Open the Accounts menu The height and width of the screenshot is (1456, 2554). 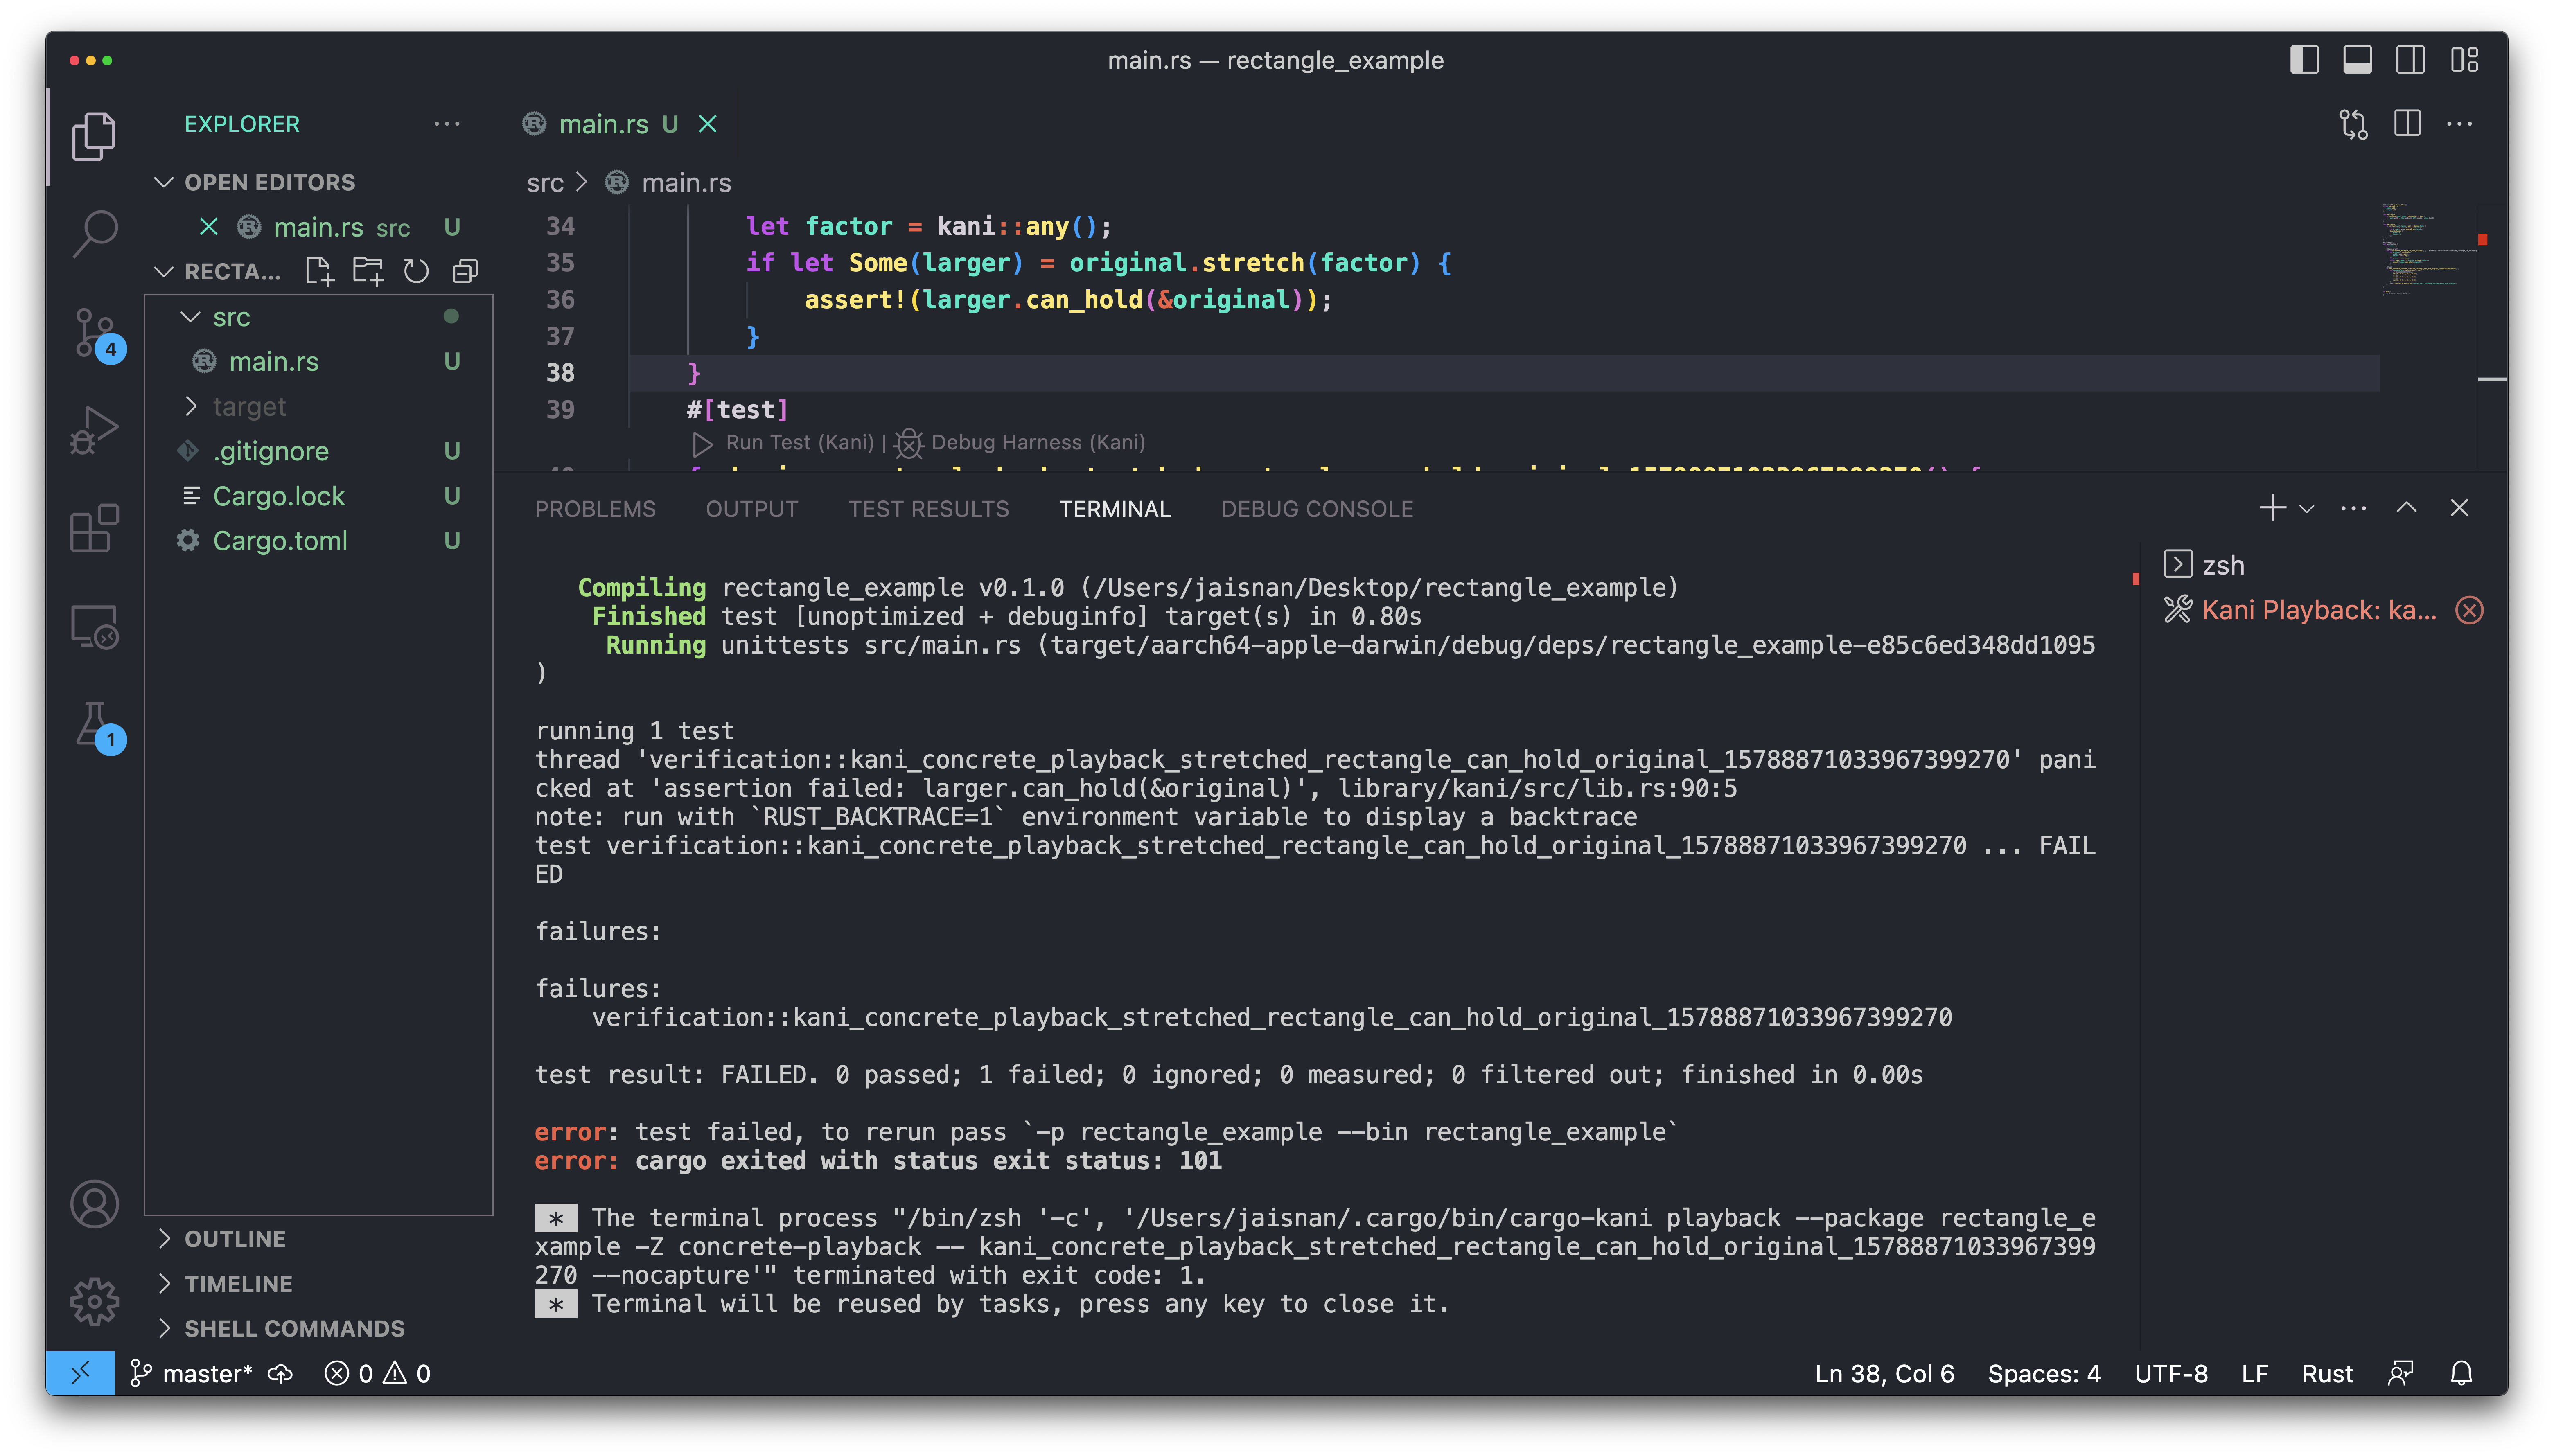tap(94, 1204)
